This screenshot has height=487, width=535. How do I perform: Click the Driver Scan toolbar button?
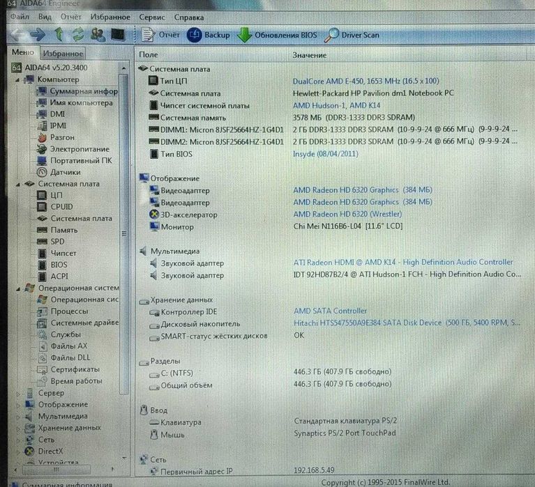(352, 35)
